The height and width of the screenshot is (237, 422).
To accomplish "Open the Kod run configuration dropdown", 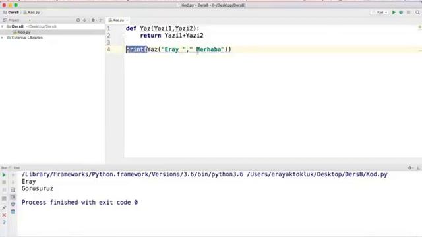I will (380, 13).
